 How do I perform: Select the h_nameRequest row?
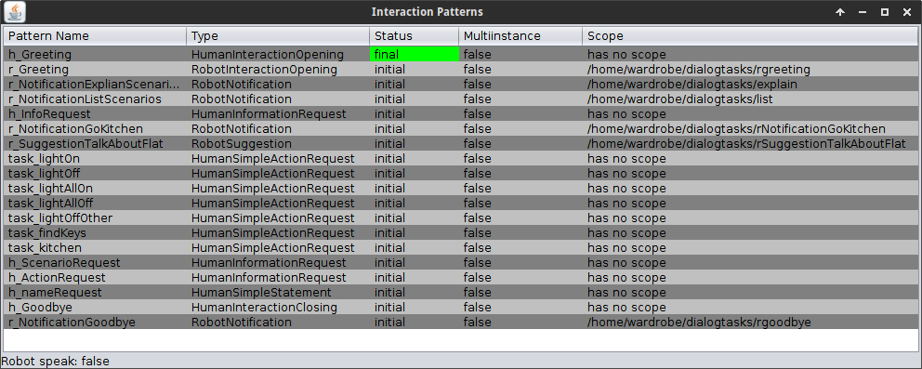461,292
